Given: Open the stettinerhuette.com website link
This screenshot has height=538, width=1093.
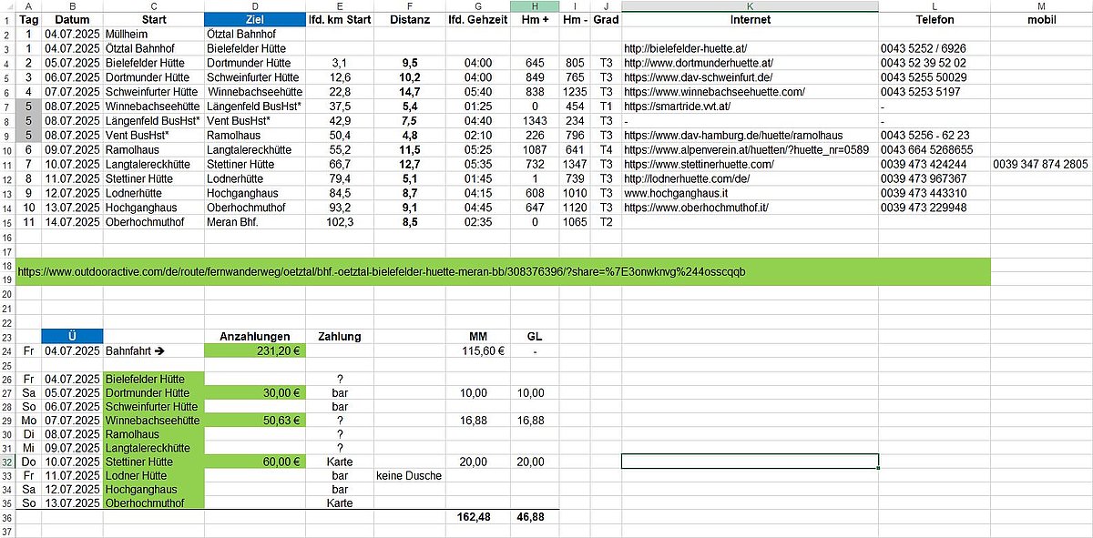Looking at the screenshot, I should click(x=699, y=164).
